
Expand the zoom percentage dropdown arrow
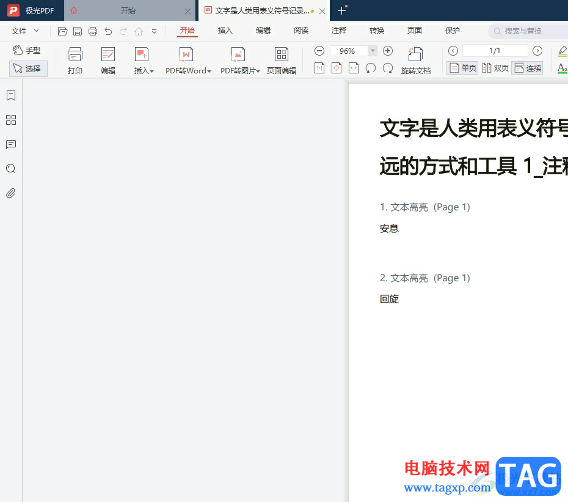pos(373,51)
